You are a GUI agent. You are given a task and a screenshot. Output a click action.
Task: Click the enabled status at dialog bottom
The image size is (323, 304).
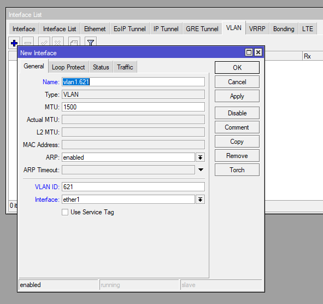[x=58, y=285]
